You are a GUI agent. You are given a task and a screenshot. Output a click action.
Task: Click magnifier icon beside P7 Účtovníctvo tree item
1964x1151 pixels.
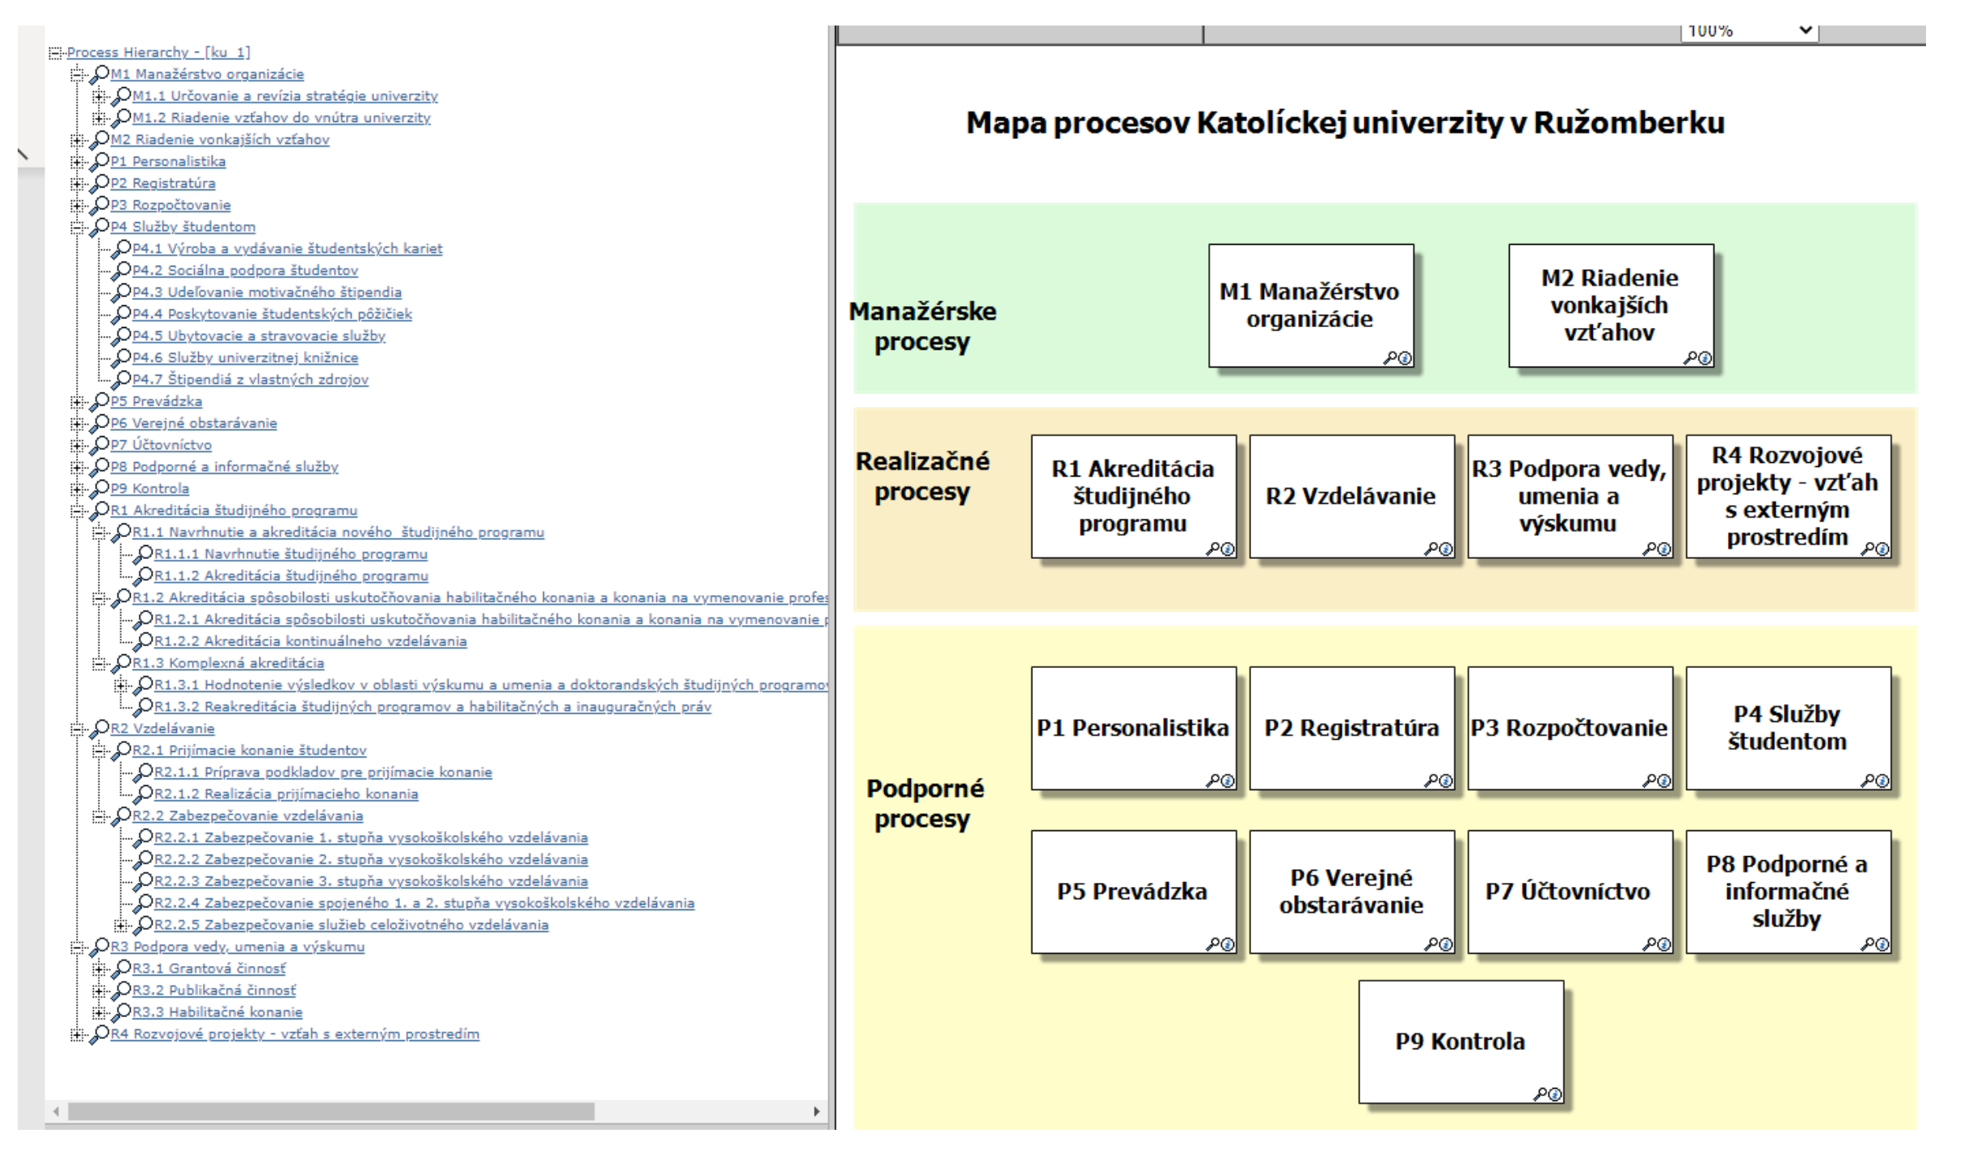pos(99,445)
